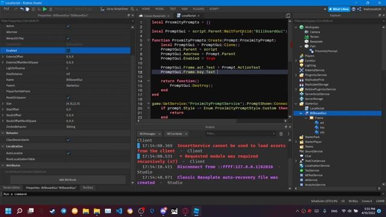Collapse the BillboardGui tree node
Screen dimensions: 386x217
301,113
